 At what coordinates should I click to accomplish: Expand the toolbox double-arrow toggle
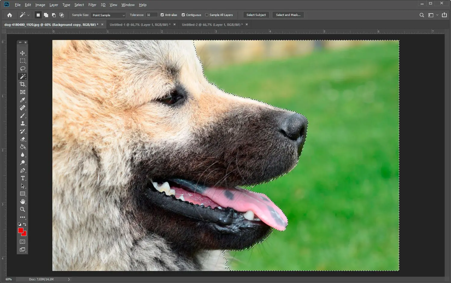20,42
